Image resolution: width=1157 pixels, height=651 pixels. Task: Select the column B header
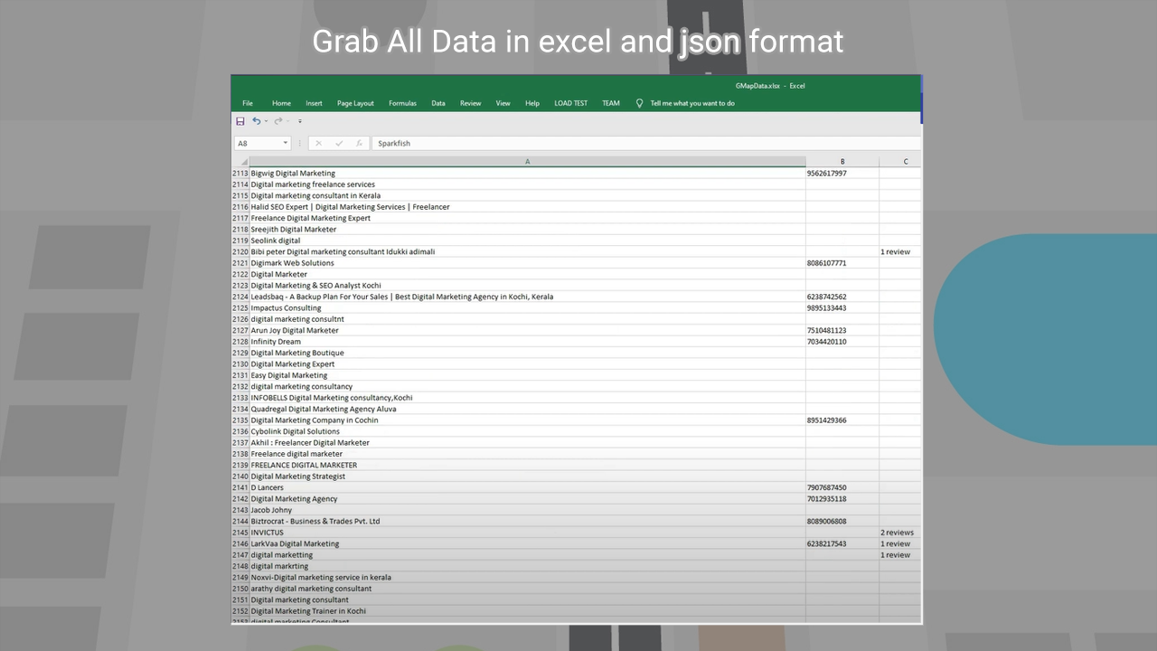(842, 161)
